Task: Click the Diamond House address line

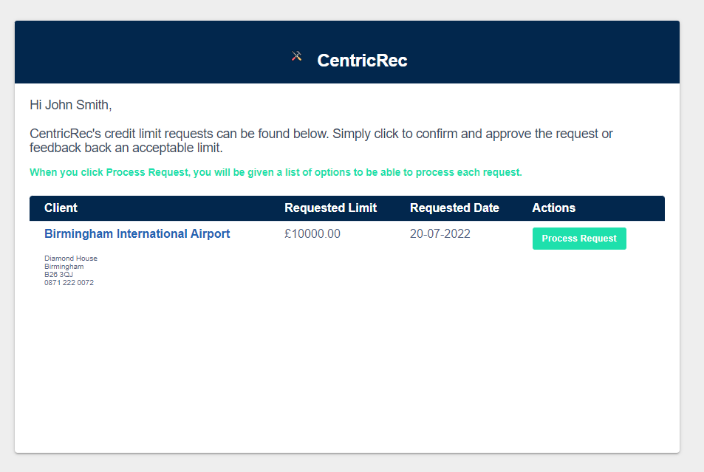Action: tap(71, 259)
